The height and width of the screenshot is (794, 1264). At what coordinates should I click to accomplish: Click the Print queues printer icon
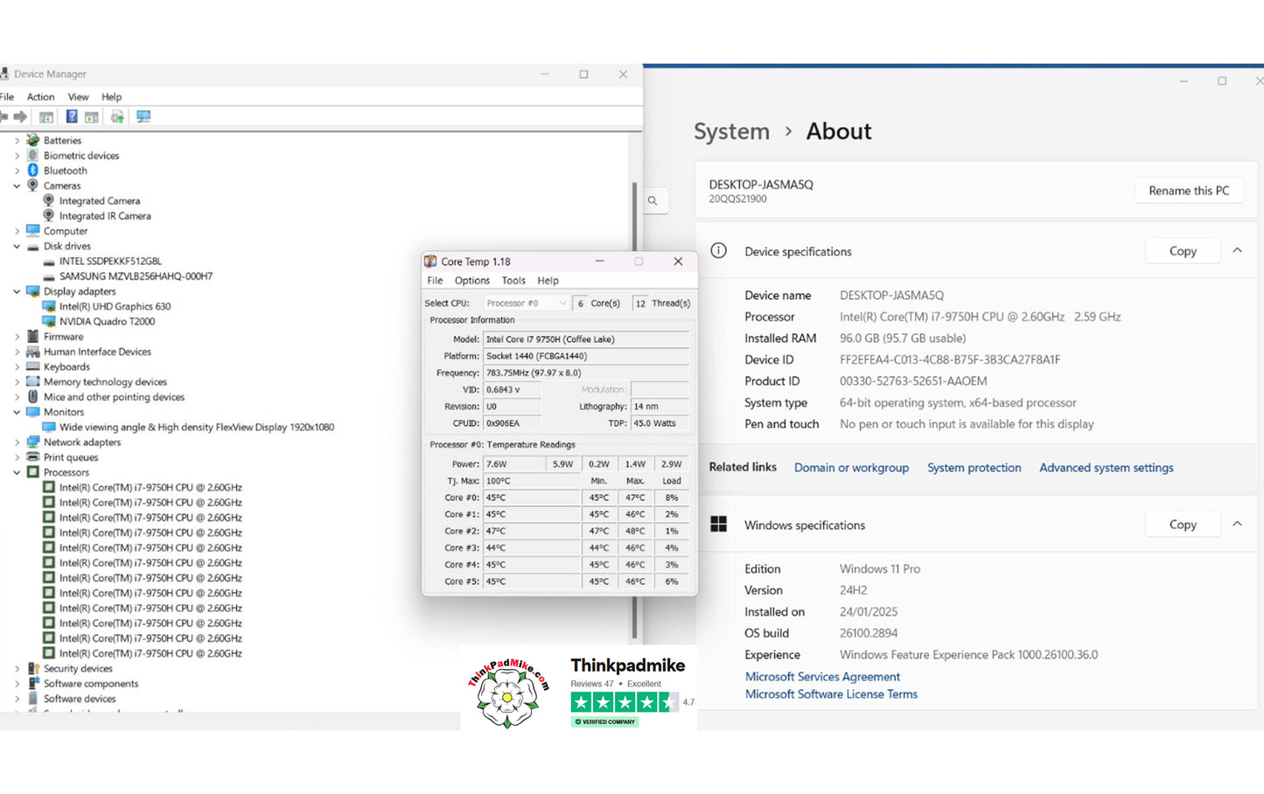(x=33, y=457)
